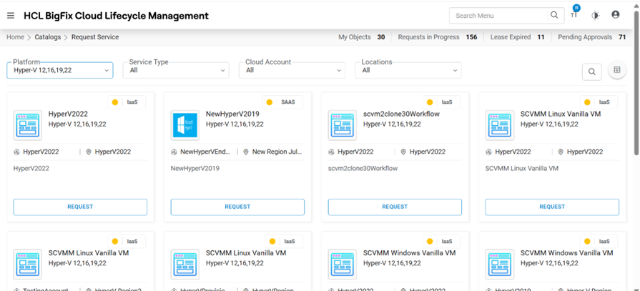The width and height of the screenshot is (640, 291).
Task: Click the HyperV2022 service catalog icon
Action: click(x=28, y=125)
